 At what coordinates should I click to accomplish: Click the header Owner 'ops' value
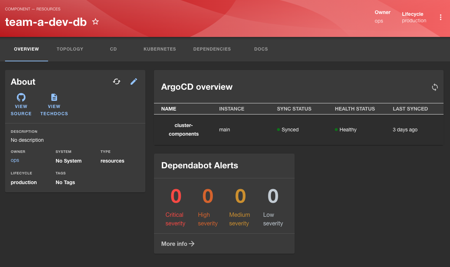tap(379, 21)
